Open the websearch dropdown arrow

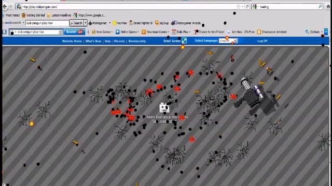[23, 23]
